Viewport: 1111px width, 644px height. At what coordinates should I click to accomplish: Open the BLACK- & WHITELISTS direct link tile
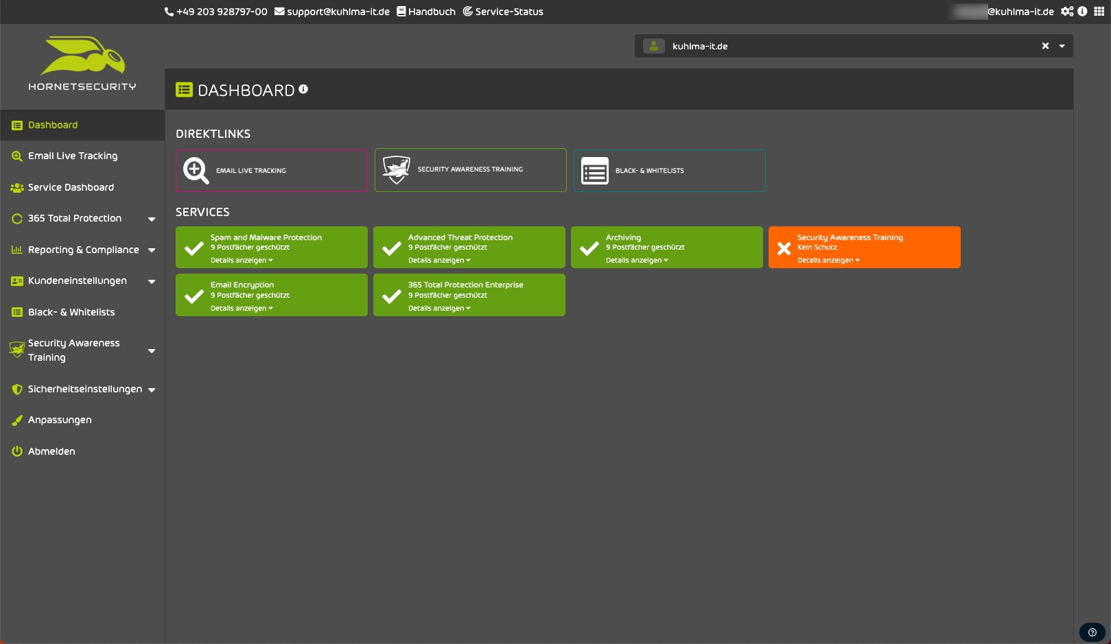pyautogui.click(x=670, y=171)
